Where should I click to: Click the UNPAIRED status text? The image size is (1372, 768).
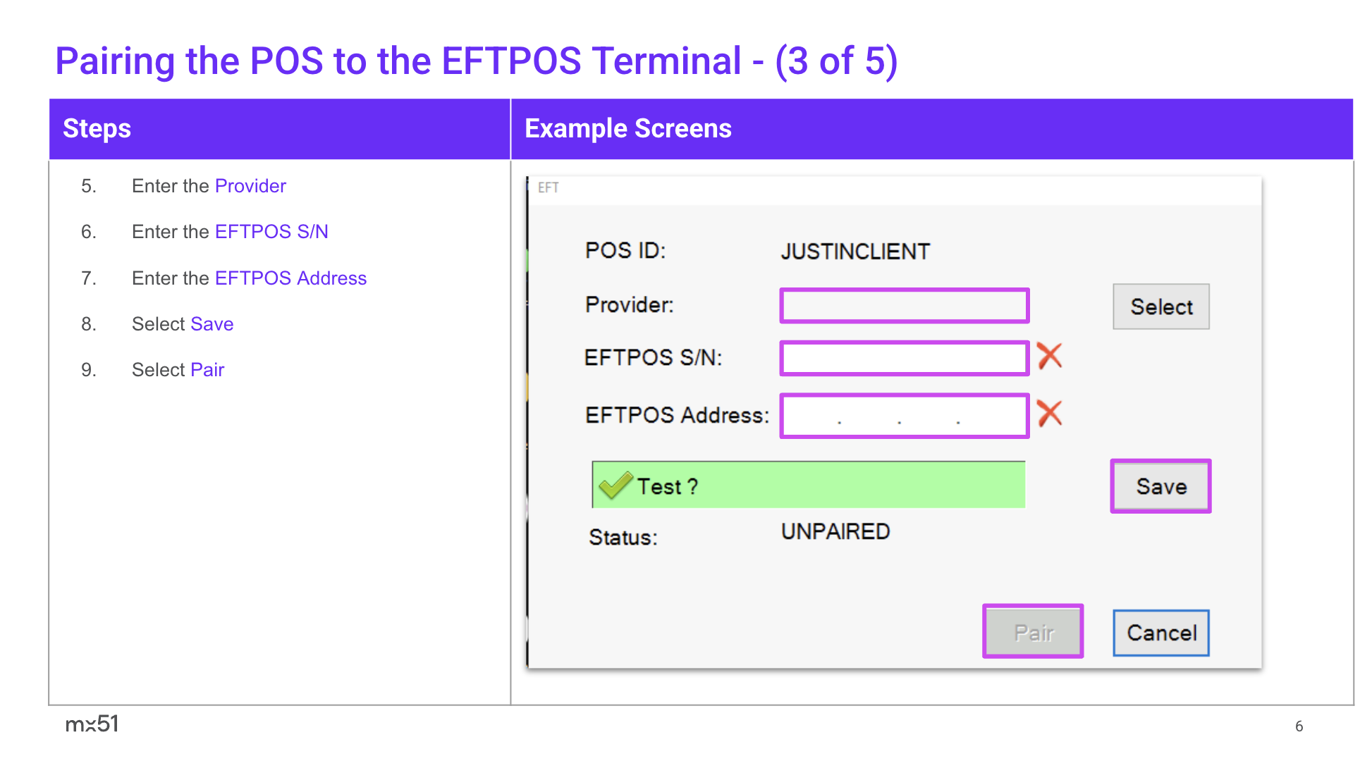point(835,531)
